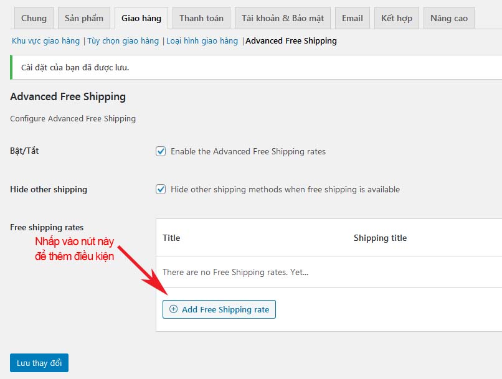Click the plus icon in Add Free Shipping rate
Screen dimensions: 502x379
174,309
